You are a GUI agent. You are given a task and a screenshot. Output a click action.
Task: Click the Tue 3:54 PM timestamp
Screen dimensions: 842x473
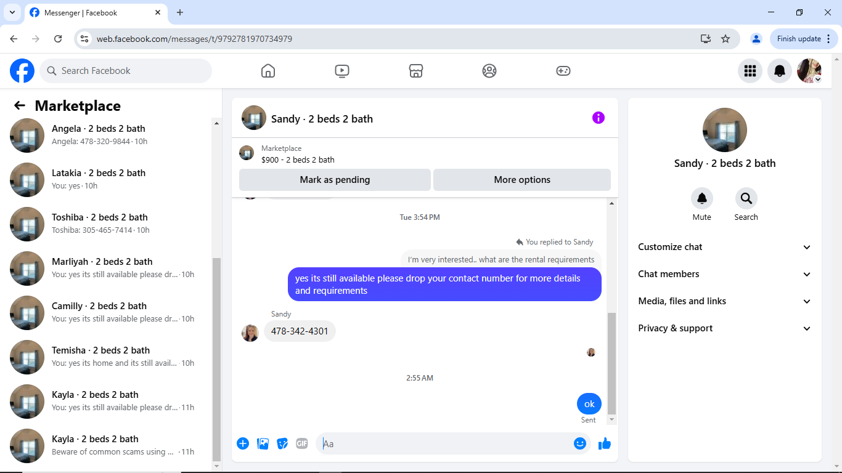420,217
